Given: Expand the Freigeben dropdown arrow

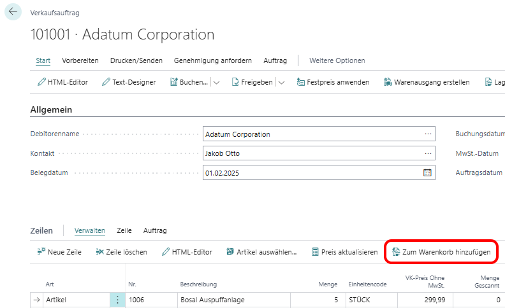Looking at the screenshot, I should [x=281, y=82].
